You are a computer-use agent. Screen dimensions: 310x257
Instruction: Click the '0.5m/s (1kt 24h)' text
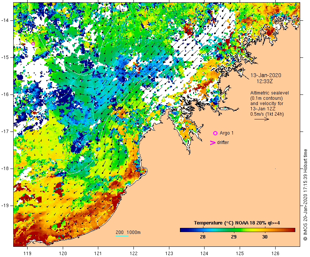[x=267, y=114]
